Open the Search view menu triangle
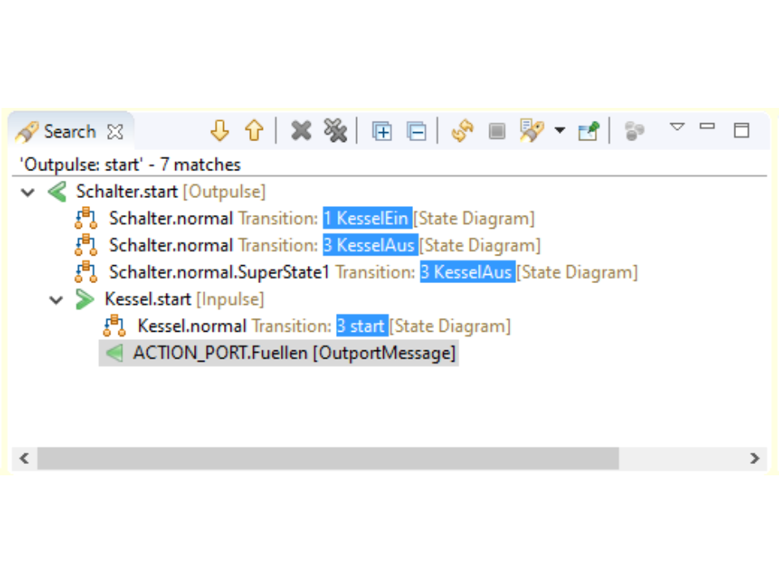Viewport: 779px width, 584px height. tap(677, 127)
